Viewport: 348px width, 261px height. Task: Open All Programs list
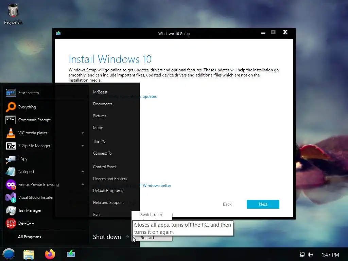click(30, 237)
